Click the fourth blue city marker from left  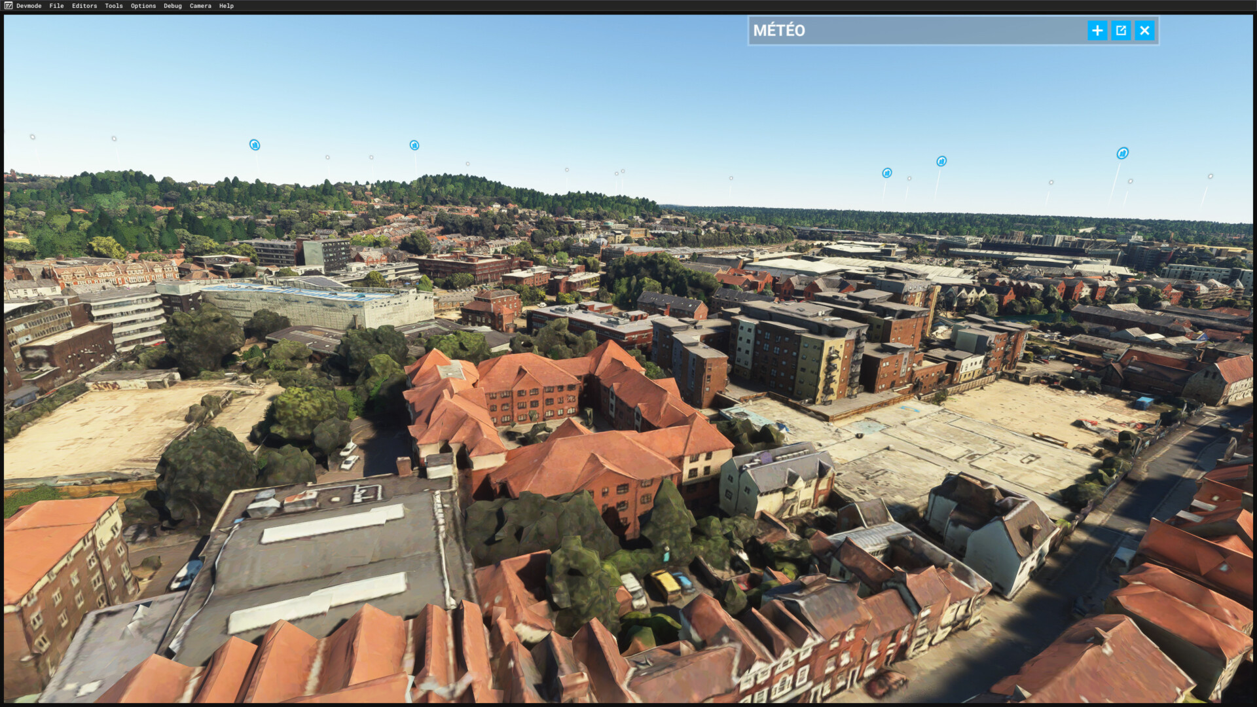941,161
